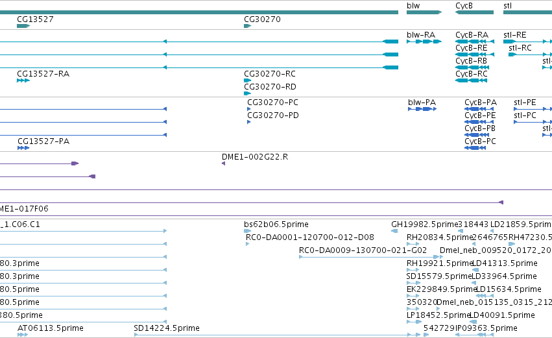Click the LP18452.5prime EST label

438,315
